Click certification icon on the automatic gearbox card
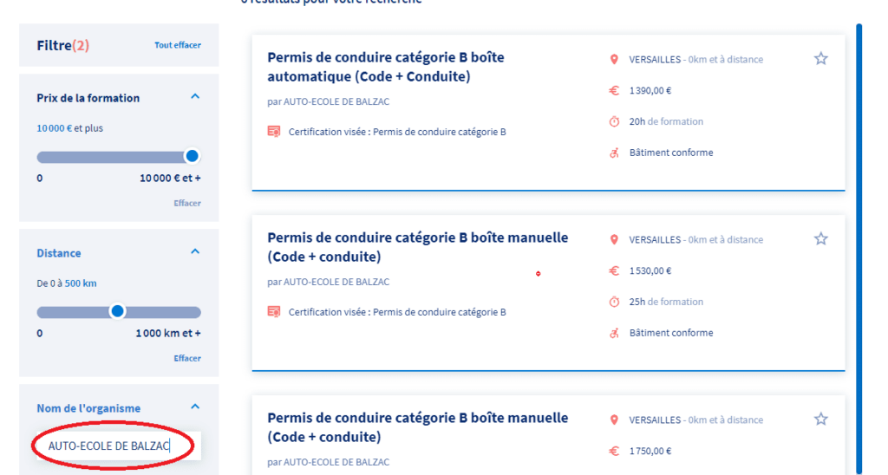Image resolution: width=888 pixels, height=475 pixels. (x=273, y=132)
